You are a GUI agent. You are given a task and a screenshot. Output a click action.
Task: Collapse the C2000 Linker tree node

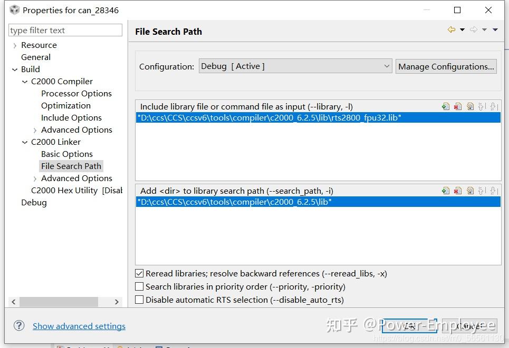[25, 142]
